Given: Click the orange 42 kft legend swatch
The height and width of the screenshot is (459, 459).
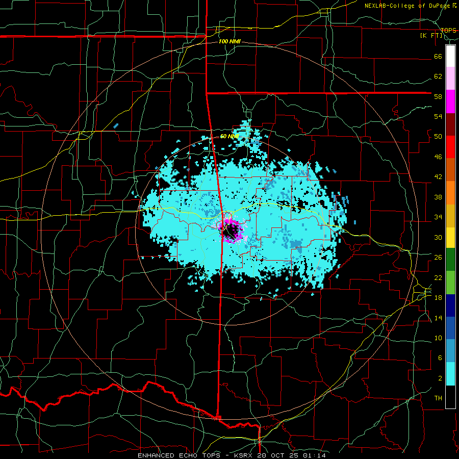Looking at the screenshot, I should (450, 192).
